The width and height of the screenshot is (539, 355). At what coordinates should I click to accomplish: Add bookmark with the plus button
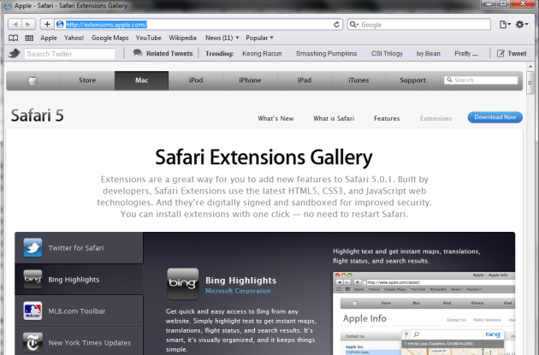point(47,25)
